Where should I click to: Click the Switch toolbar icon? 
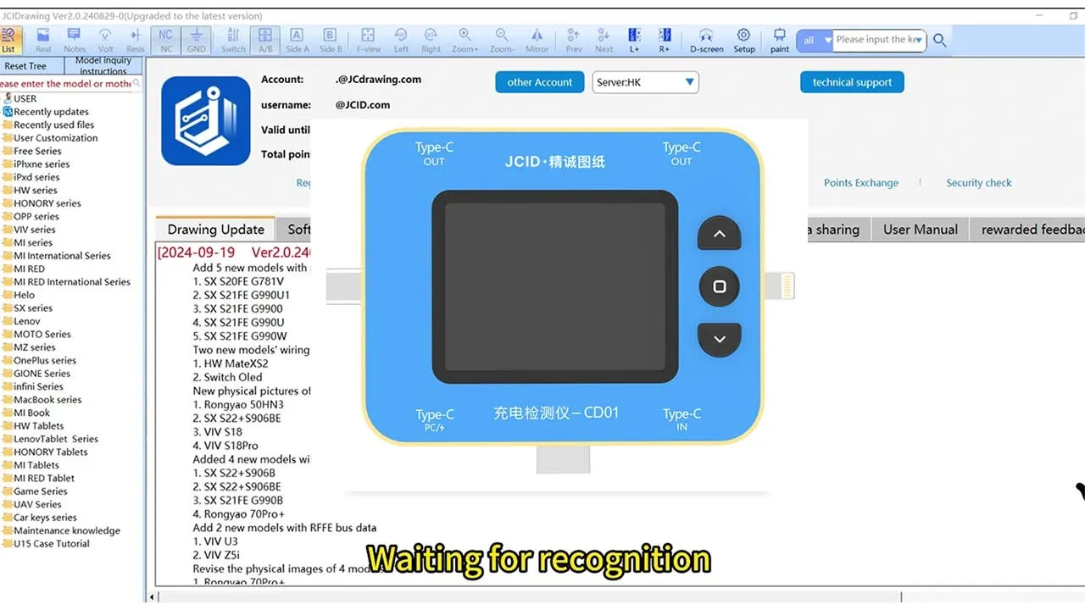233,40
